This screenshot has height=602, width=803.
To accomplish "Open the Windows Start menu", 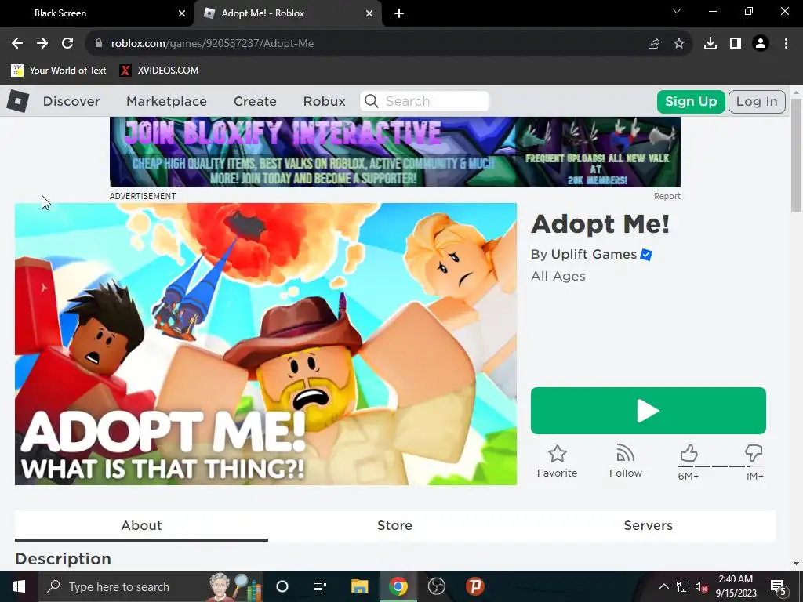I will point(19,586).
